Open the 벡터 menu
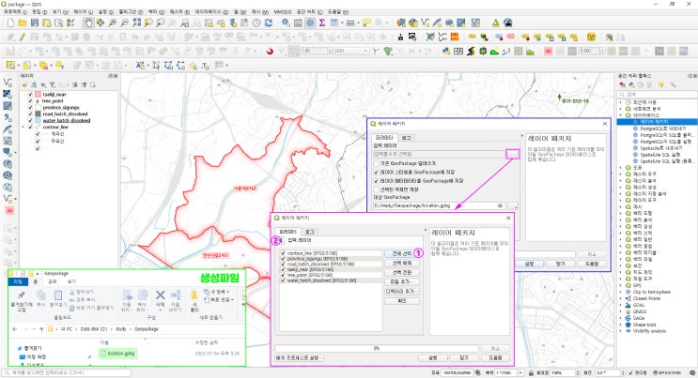698x378 pixels. (156, 12)
